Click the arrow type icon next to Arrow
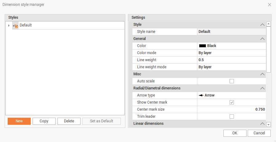The image size is (276, 142). click(201, 95)
